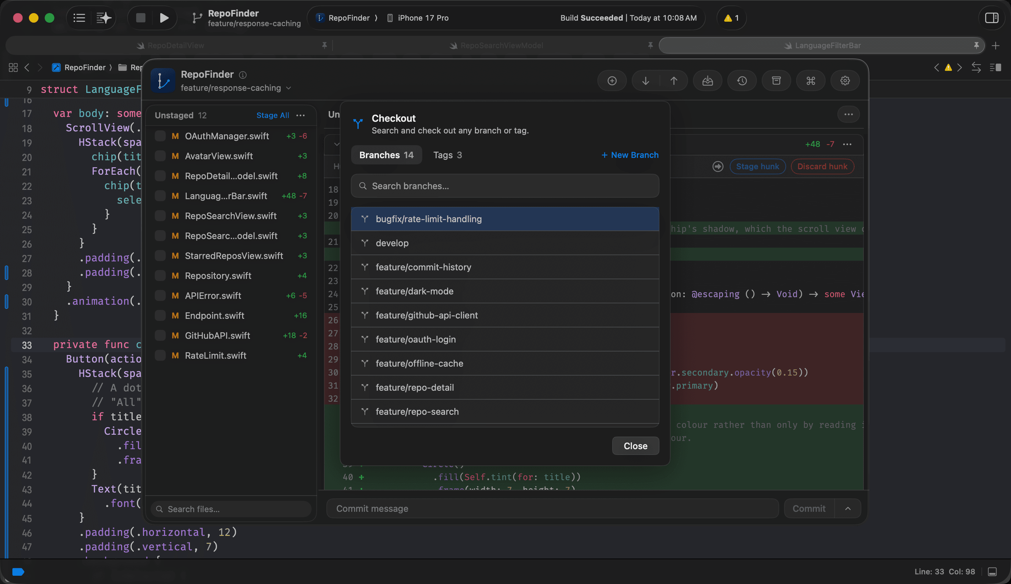Check the StarredReposView.swift checkbox
The image size is (1011, 584).
tap(160, 256)
